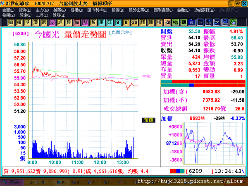
Task: Click the 13:34:43 clock in the status bar
Action: point(228,171)
